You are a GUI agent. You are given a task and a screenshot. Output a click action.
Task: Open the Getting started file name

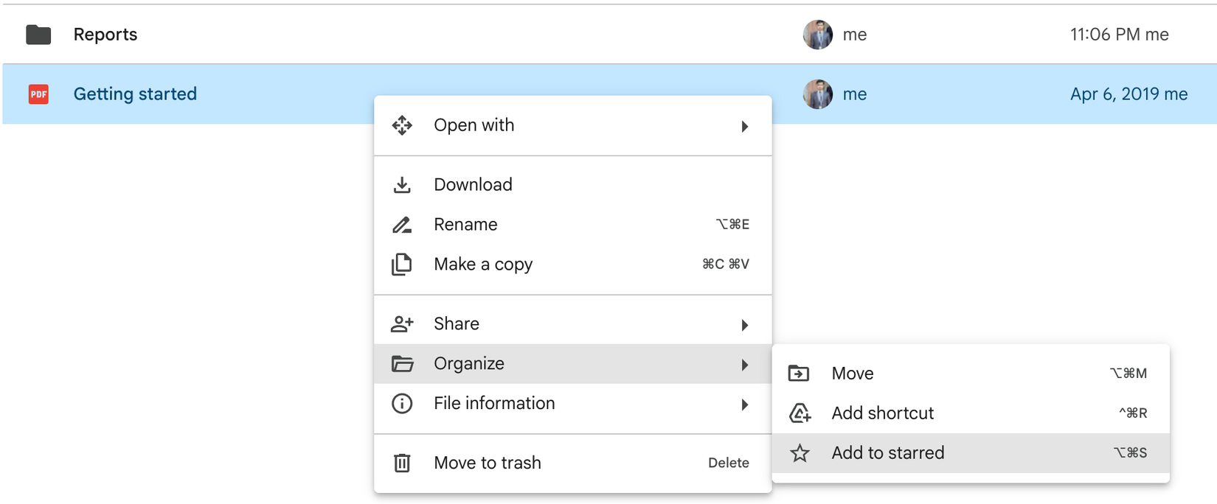pos(135,94)
